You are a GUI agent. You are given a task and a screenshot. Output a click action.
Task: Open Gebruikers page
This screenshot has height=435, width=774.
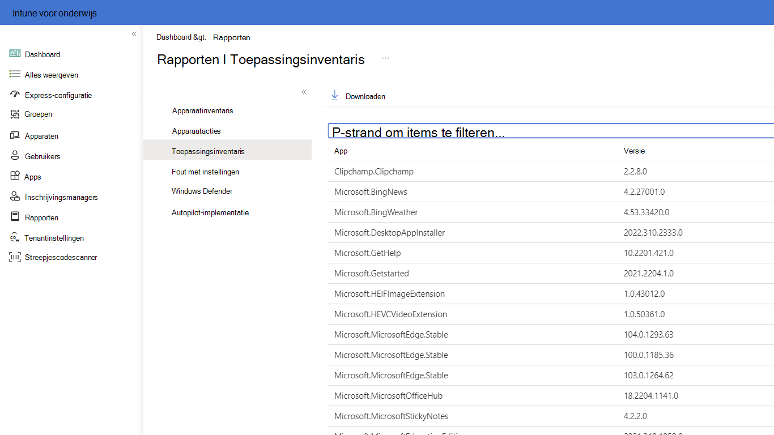pos(42,156)
